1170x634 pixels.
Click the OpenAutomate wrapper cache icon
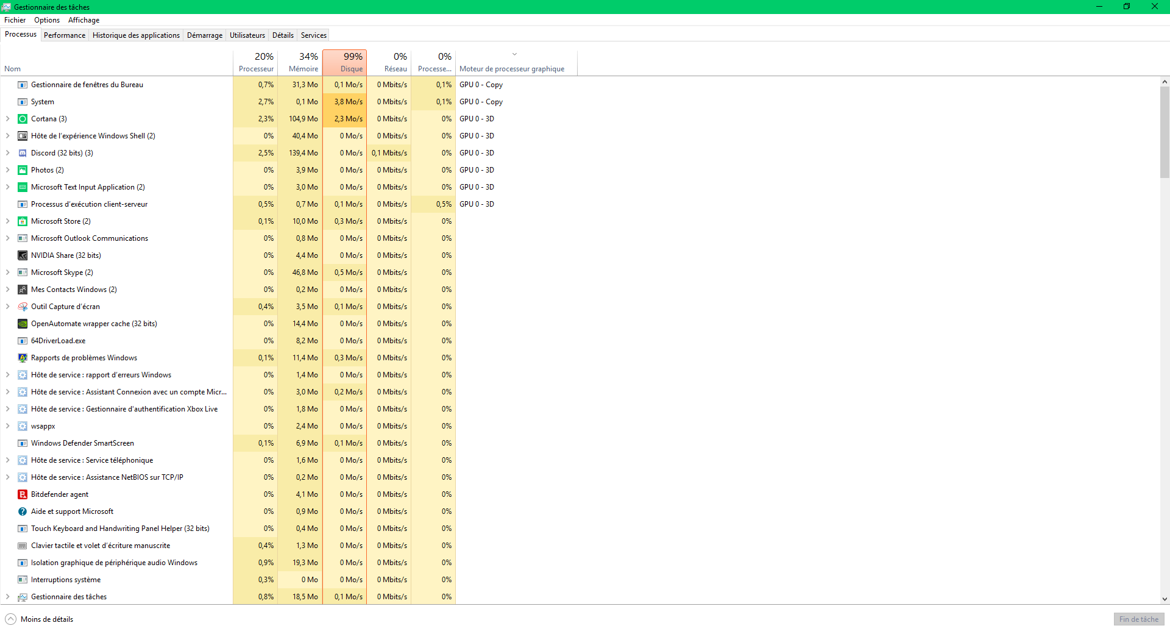coord(23,324)
